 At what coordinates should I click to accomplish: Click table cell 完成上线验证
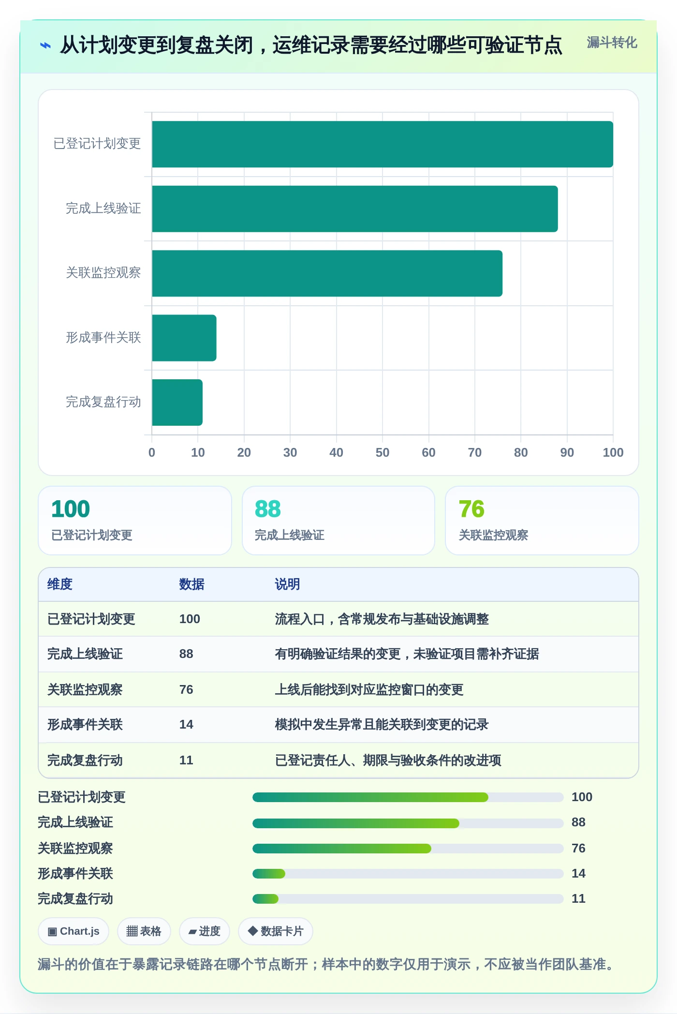85,654
